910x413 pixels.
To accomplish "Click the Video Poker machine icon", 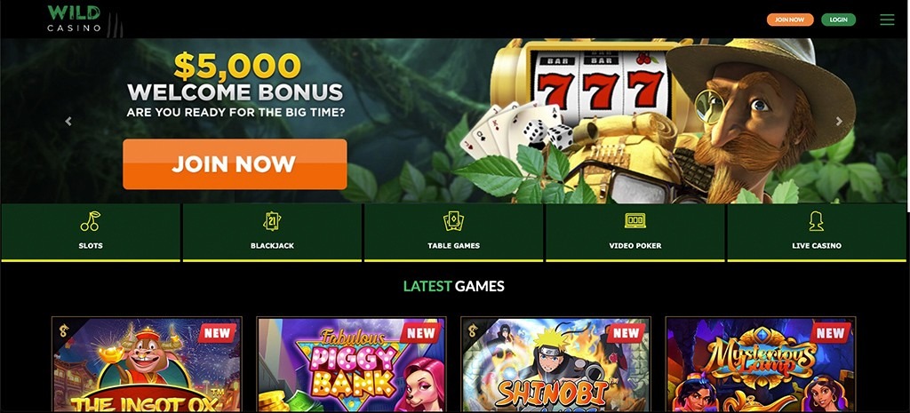I will click(x=635, y=221).
